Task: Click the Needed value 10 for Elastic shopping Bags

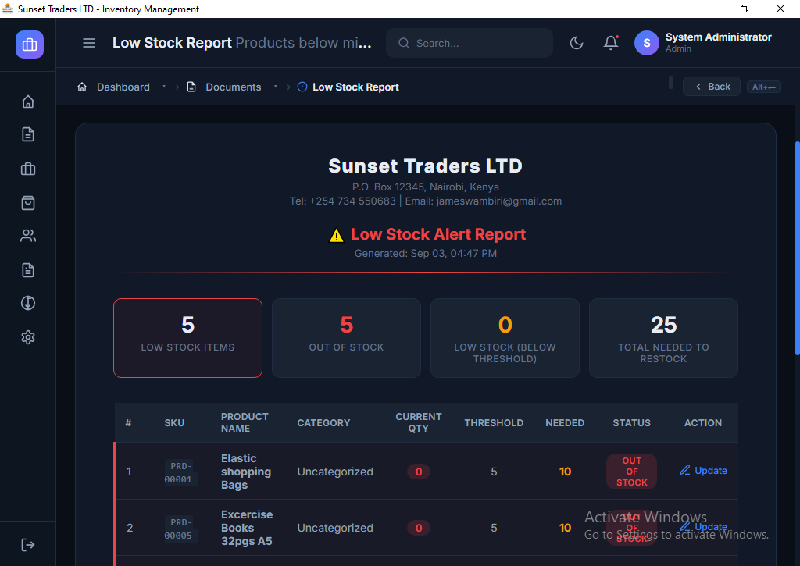Action: pyautogui.click(x=565, y=472)
